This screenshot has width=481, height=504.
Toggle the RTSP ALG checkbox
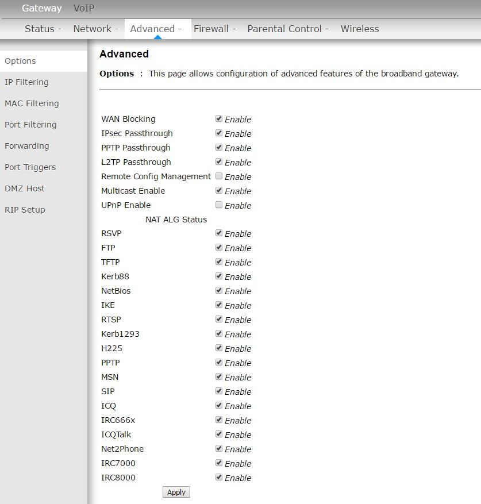[x=219, y=319]
